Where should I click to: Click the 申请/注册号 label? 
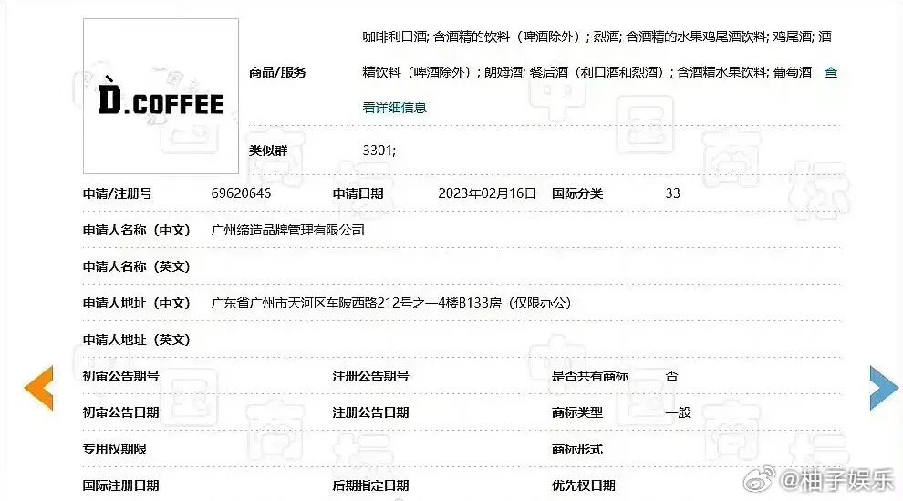tap(118, 194)
